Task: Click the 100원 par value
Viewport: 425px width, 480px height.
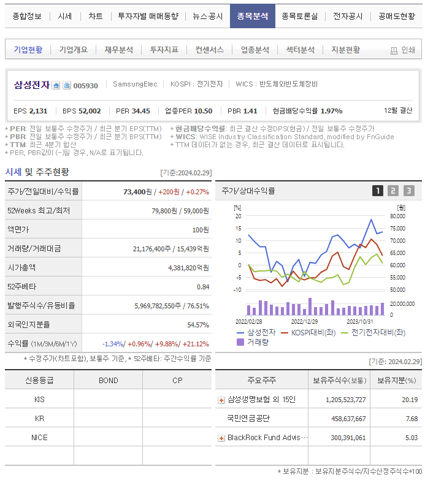Action: 201,230
